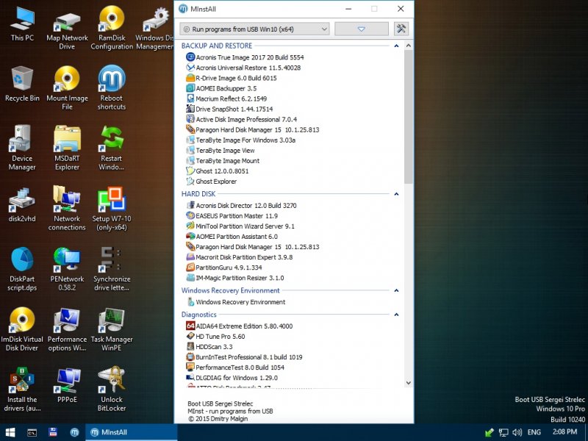Select TeraByte Image Mount entry
The width and height of the screenshot is (588, 441).
click(223, 160)
